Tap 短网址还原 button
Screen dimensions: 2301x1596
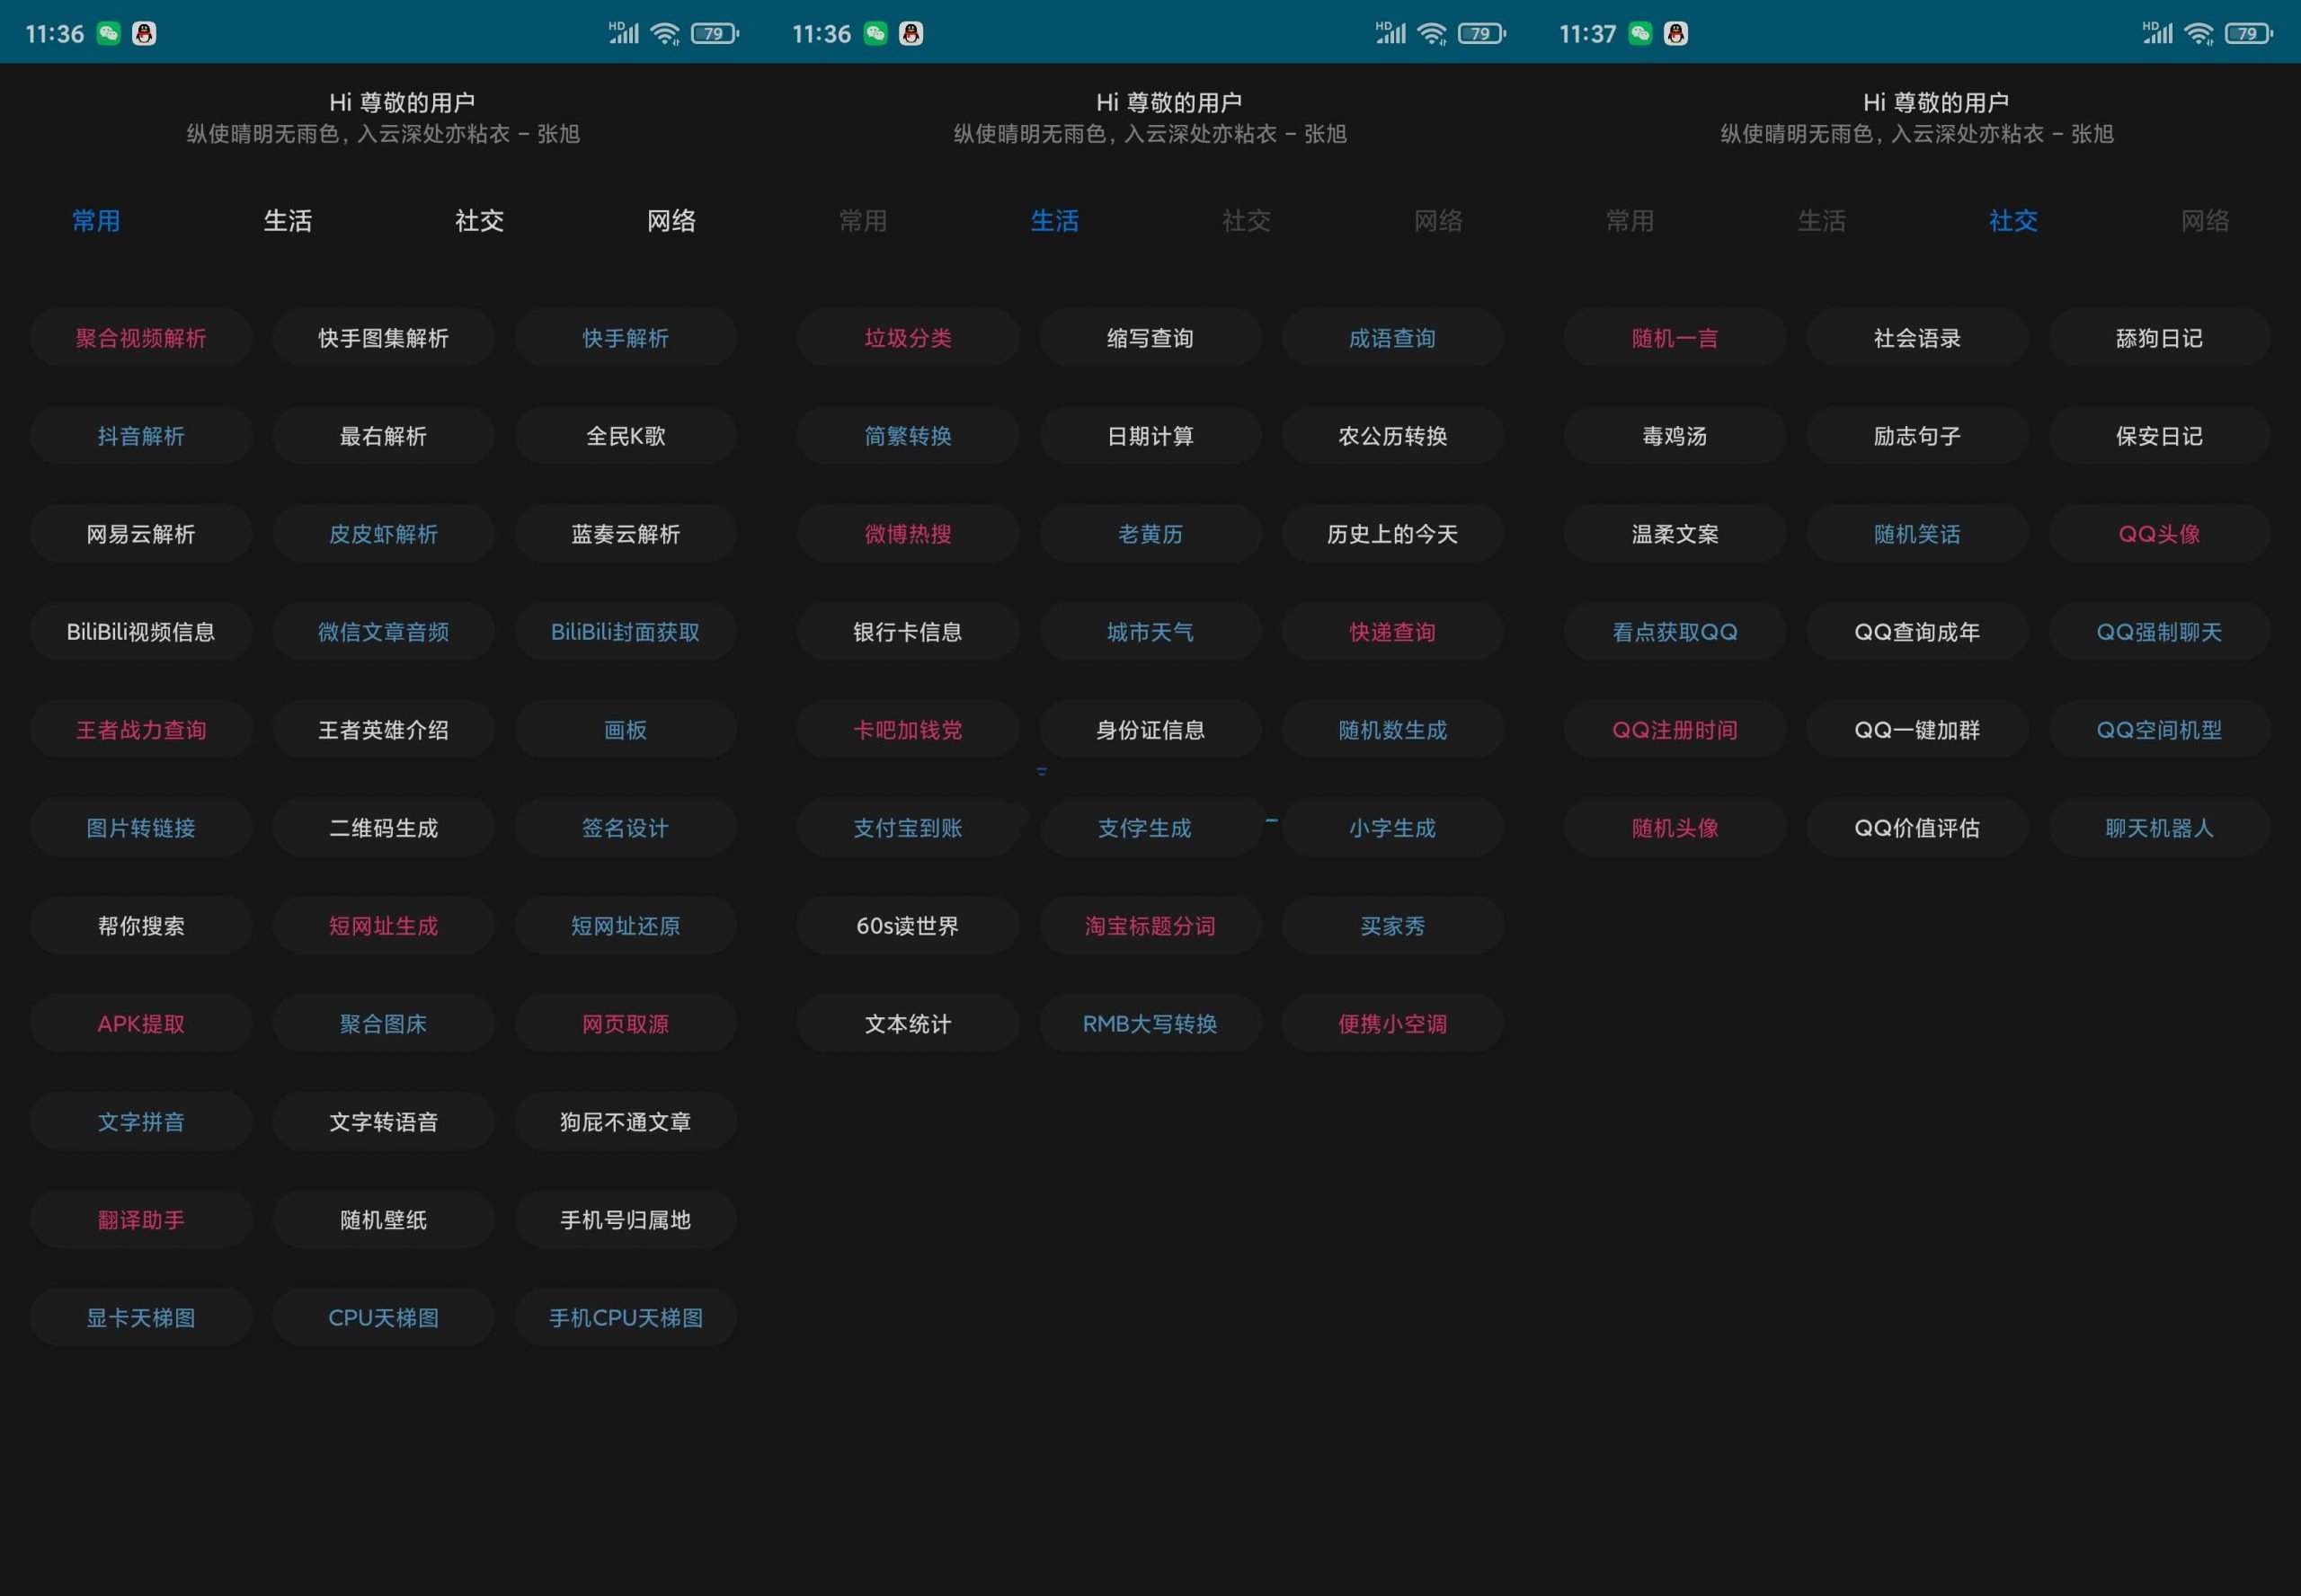[x=626, y=926]
